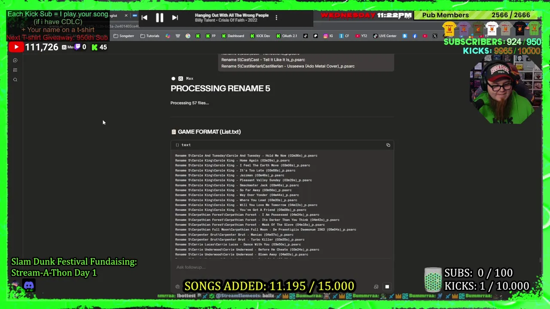Skip to next track in media overlay
Screen dimensions: 550x309
tap(175, 18)
